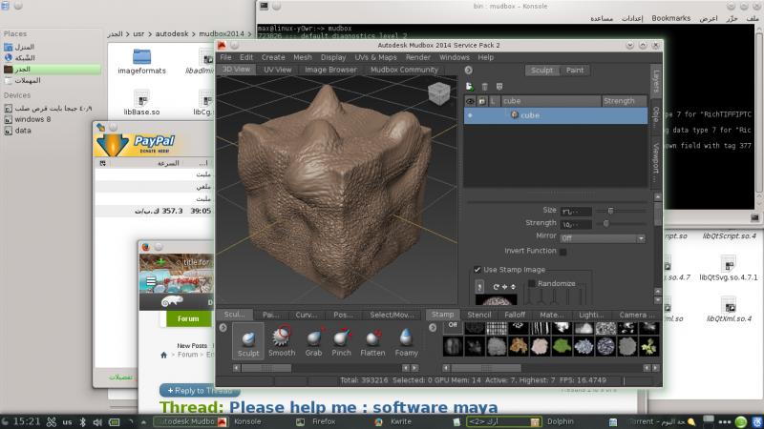
Task: Click the merge layers icon
Action: point(499,87)
